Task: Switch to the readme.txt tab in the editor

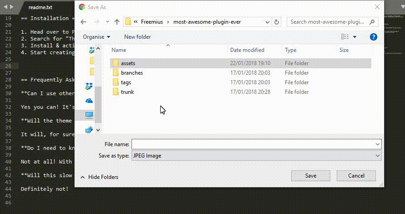Action: 40,7
